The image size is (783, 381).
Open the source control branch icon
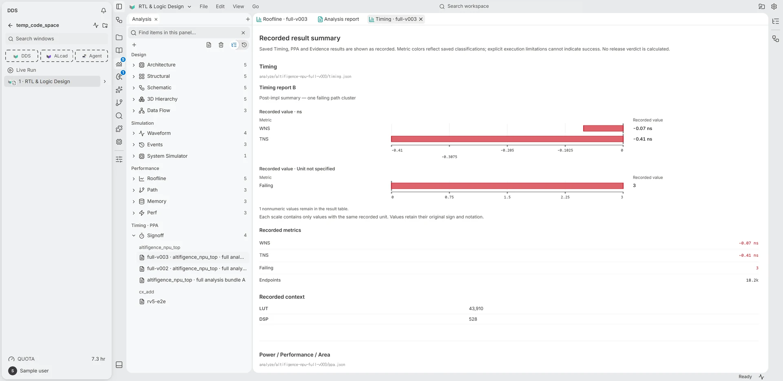(x=119, y=103)
